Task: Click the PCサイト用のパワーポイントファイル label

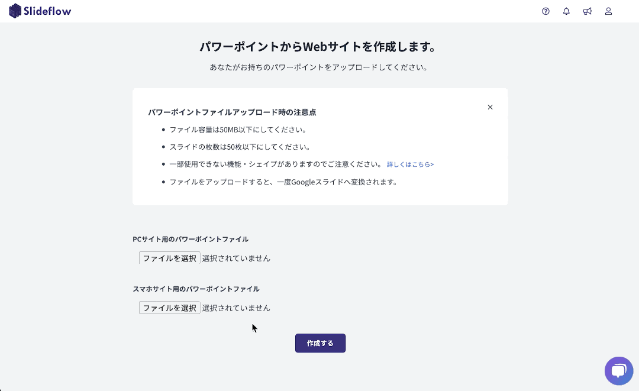Action: [x=191, y=239]
